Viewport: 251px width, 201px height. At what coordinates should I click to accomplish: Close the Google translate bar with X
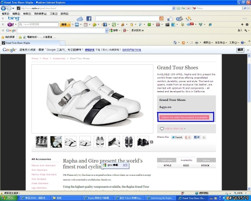(248, 50)
